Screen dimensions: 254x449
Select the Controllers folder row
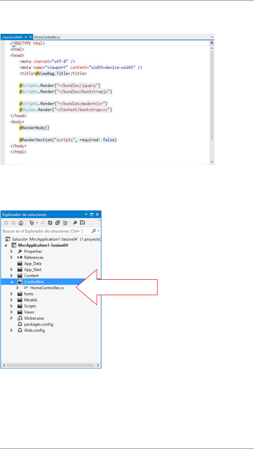pos(51,282)
